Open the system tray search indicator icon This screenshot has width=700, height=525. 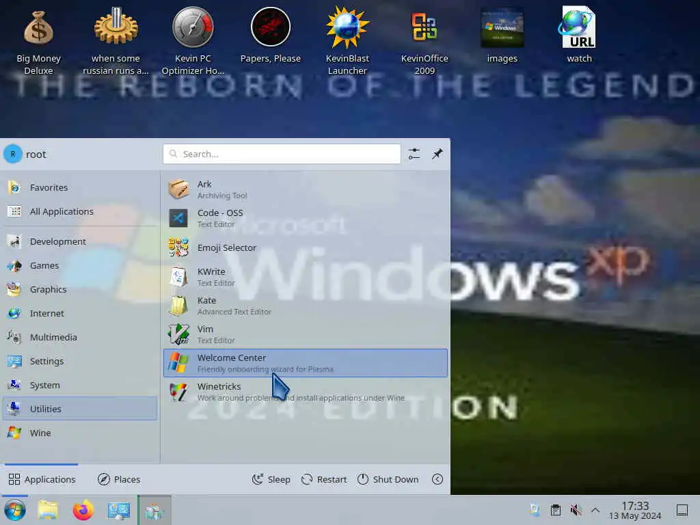coord(535,510)
